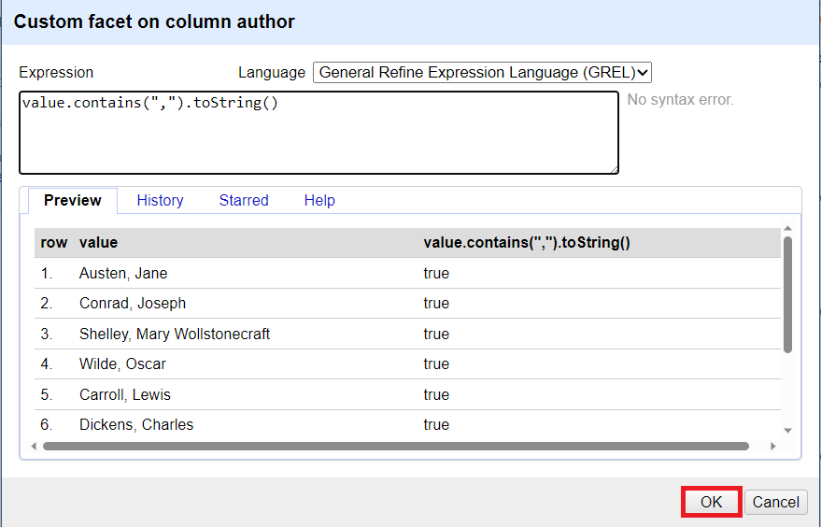Click the vertical scrollbar thumb in preview
Image resolution: width=821 pixels, height=527 pixels.
coord(787,294)
